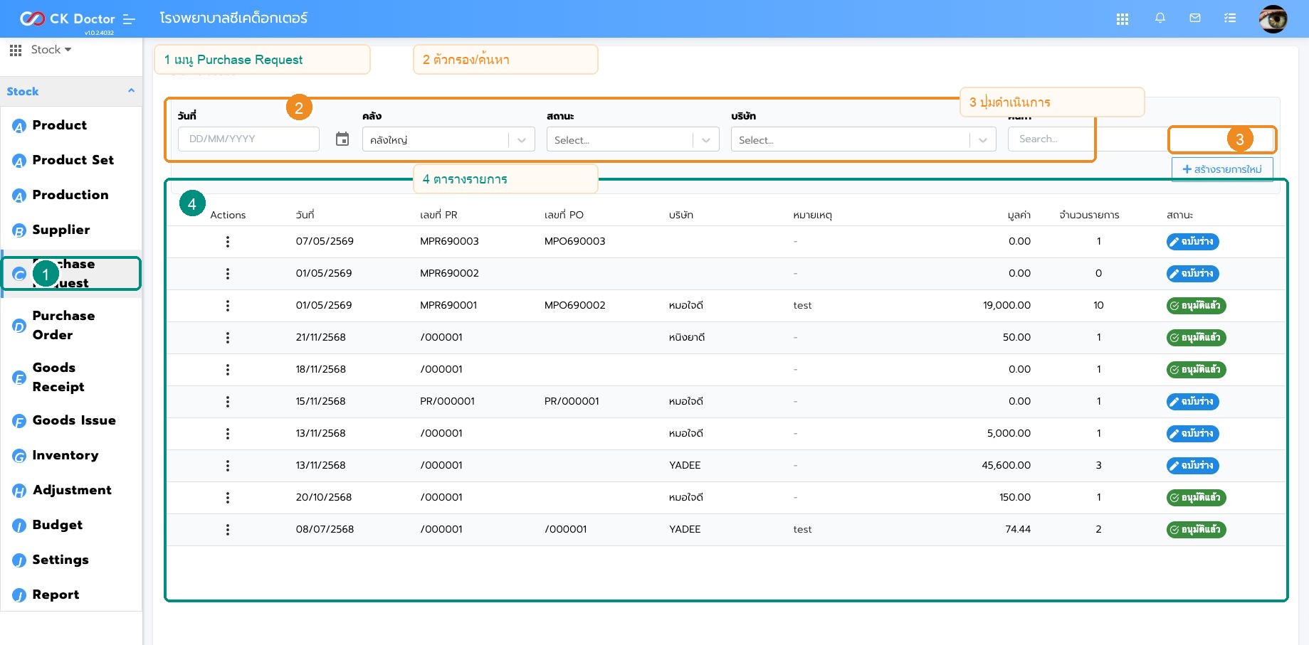Open the user profile avatar
The image size is (1309, 645).
(x=1273, y=19)
